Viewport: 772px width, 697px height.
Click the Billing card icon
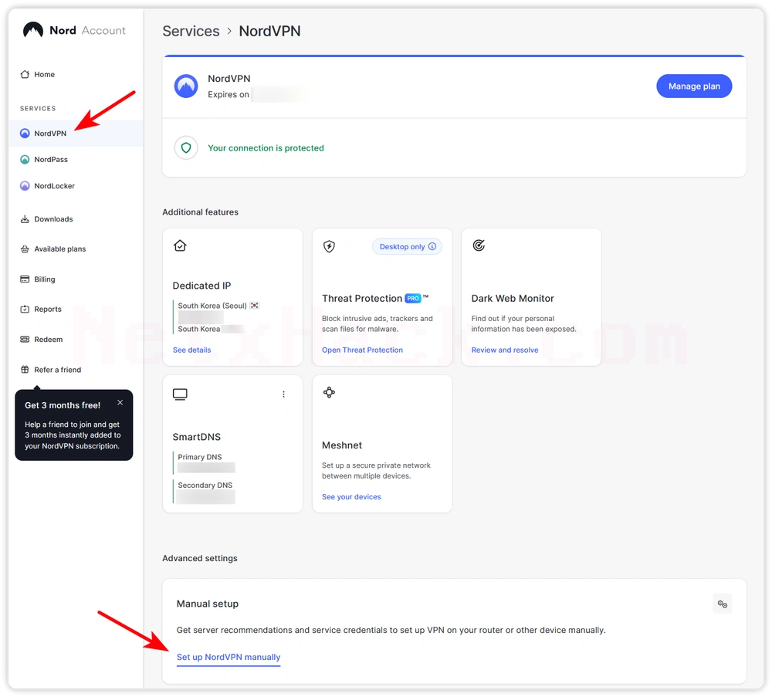point(25,279)
